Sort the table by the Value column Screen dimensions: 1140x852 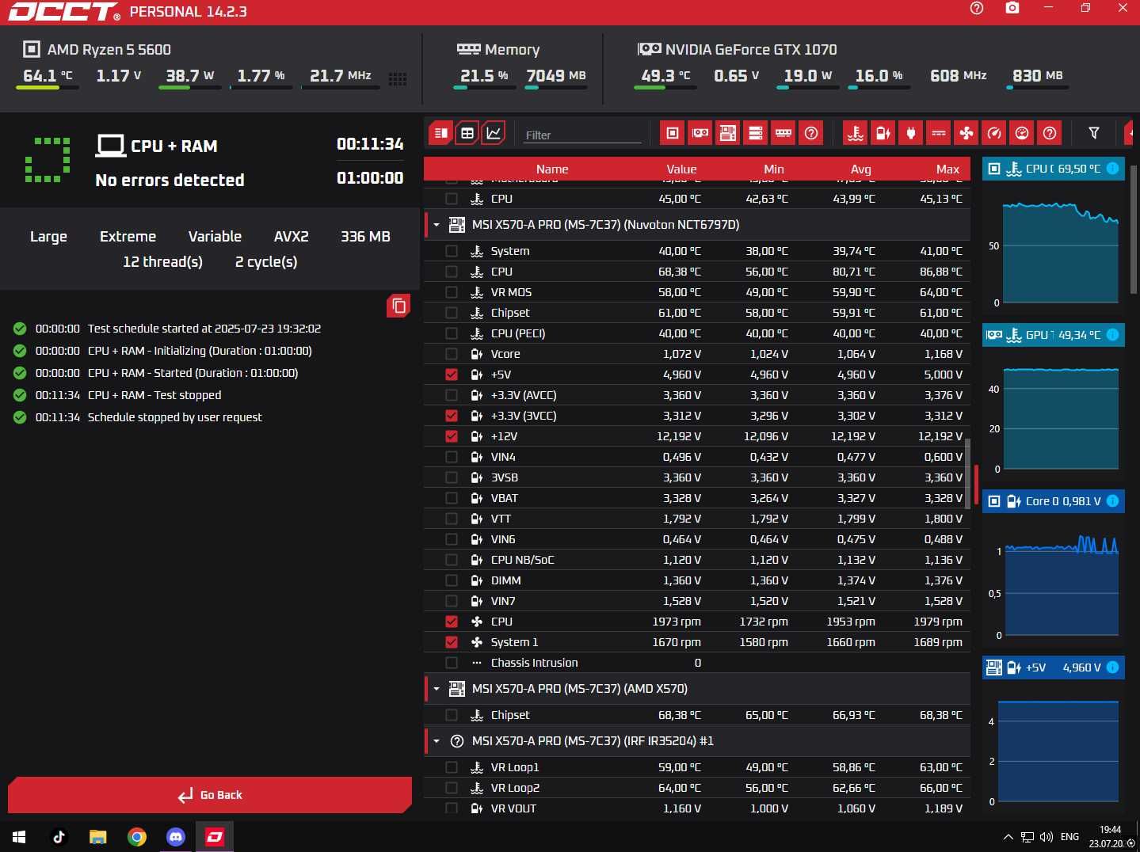tap(681, 169)
